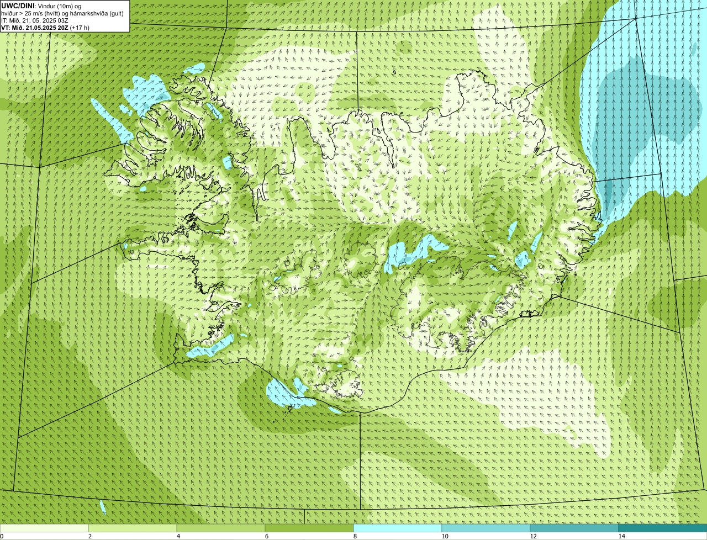Image resolution: width=707 pixels, height=540 pixels.
Task: Click the pale yellow 0–2 m/s legend swatch
Action: tap(44, 528)
